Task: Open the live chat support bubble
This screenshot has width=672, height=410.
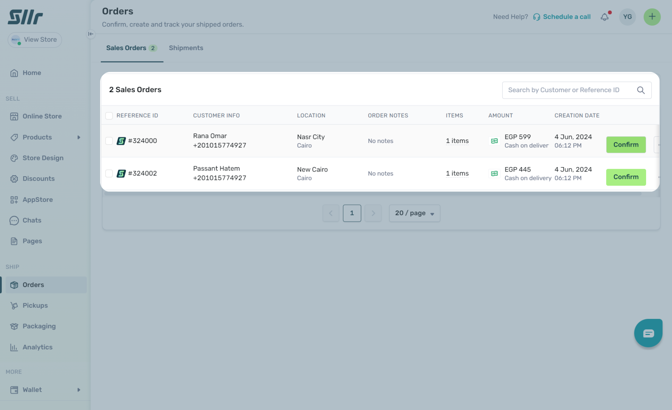Action: pyautogui.click(x=648, y=333)
